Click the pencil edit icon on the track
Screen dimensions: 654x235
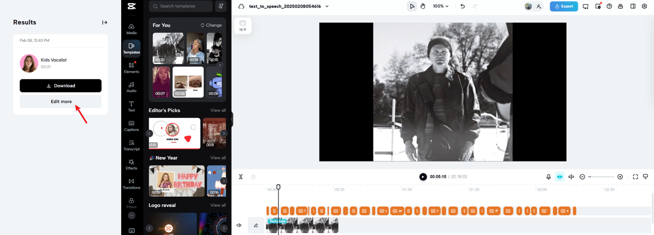point(256,225)
